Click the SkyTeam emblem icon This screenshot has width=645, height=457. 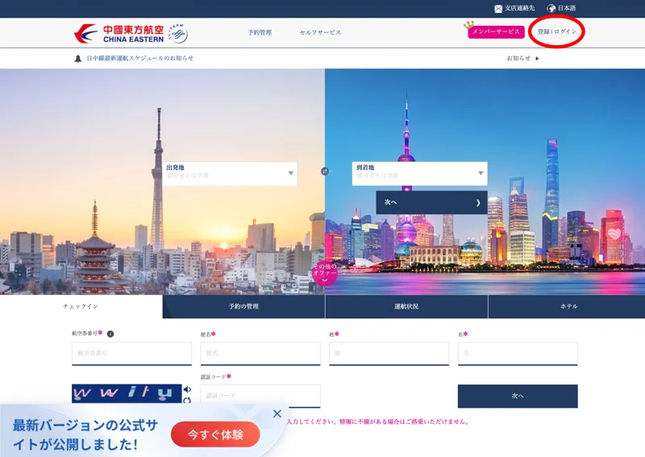pyautogui.click(x=178, y=33)
